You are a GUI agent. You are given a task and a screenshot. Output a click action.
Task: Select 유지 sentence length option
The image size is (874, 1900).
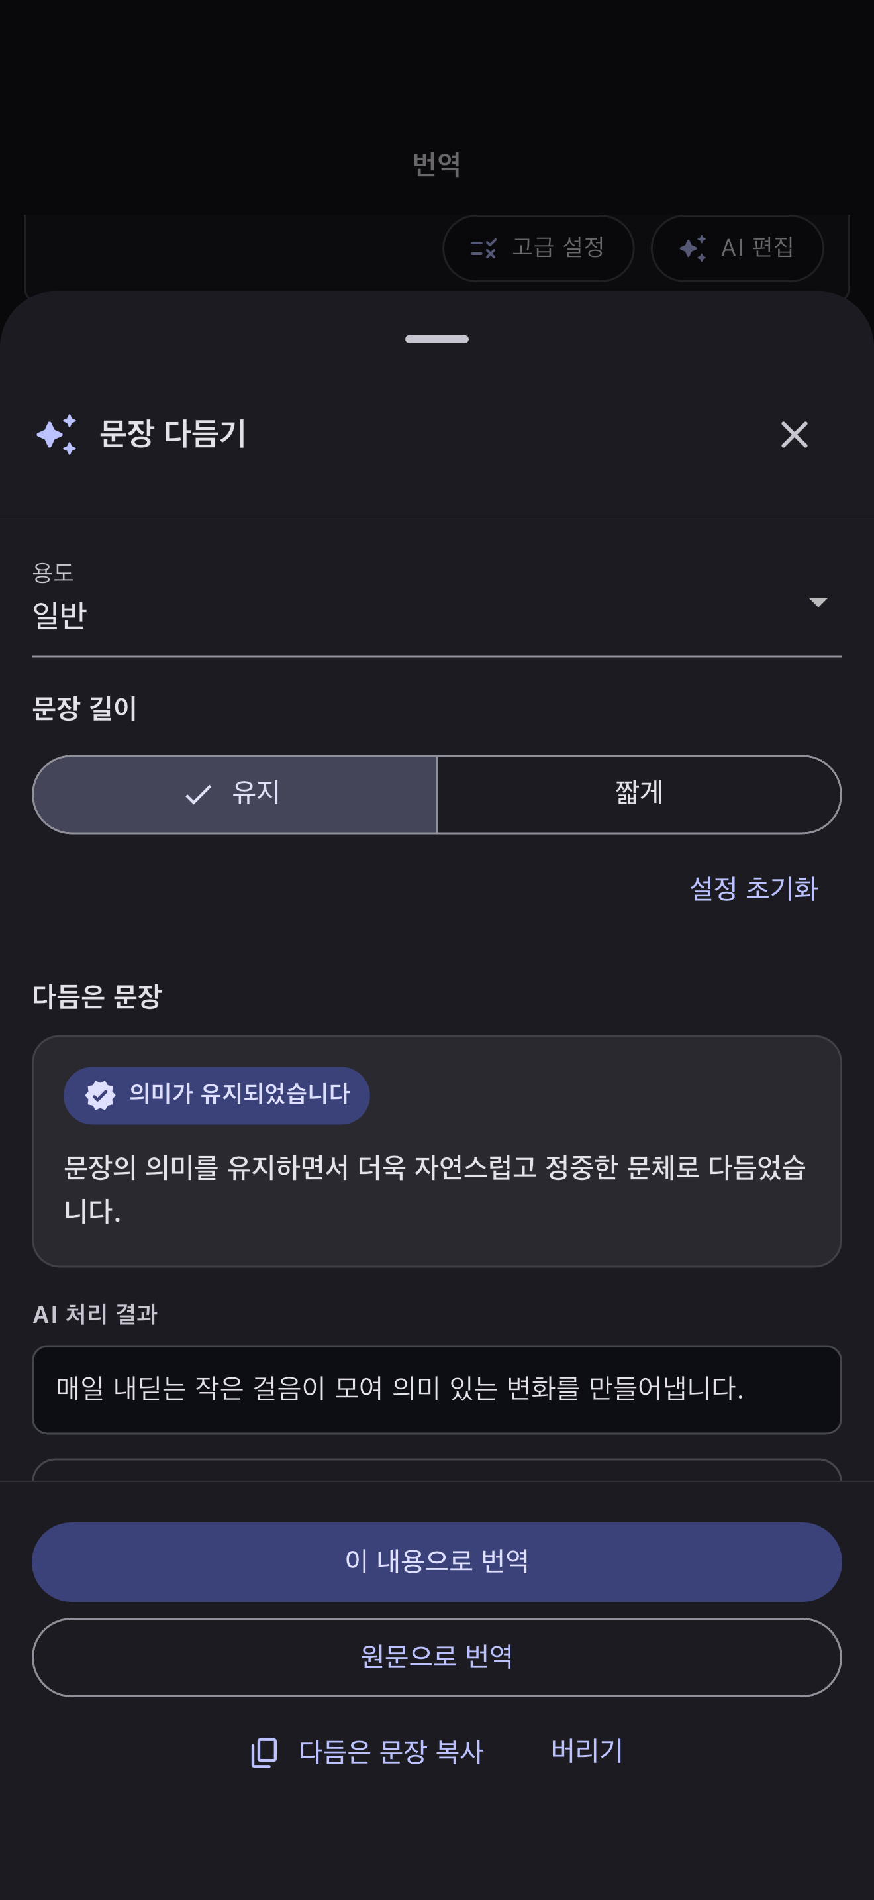pyautogui.click(x=234, y=794)
